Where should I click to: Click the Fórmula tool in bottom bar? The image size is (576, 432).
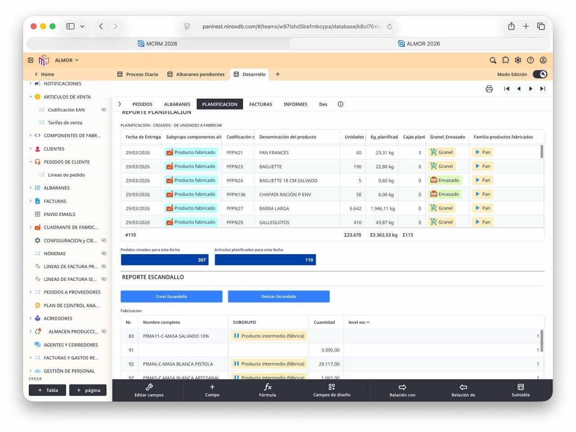pyautogui.click(x=267, y=390)
